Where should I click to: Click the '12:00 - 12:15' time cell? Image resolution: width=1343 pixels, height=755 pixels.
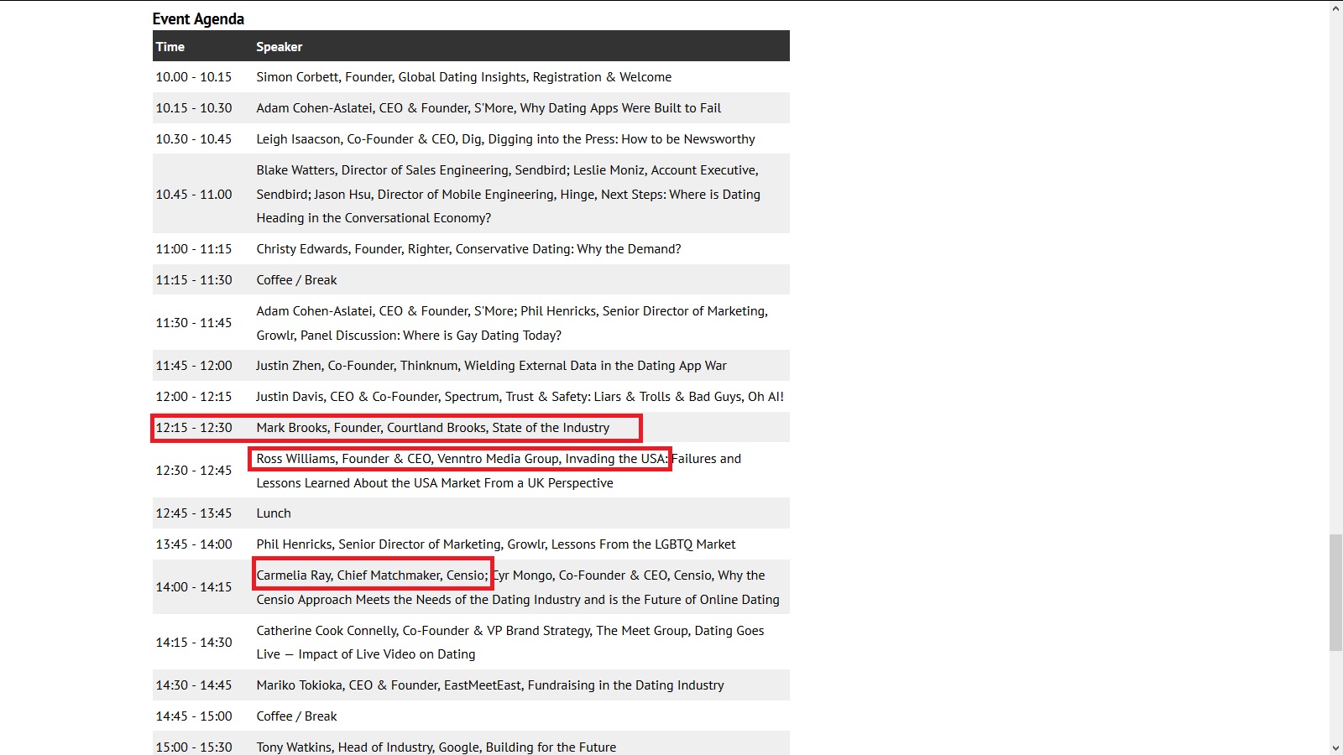click(194, 397)
